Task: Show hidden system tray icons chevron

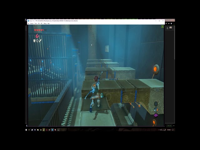Action: tap(159, 130)
